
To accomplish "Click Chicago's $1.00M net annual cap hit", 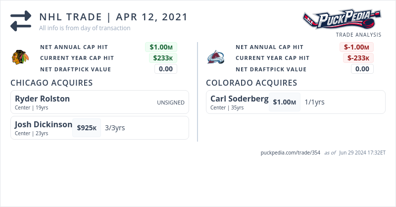I will point(161,47).
